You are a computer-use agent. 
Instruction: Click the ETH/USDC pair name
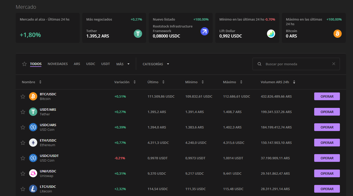(48, 141)
